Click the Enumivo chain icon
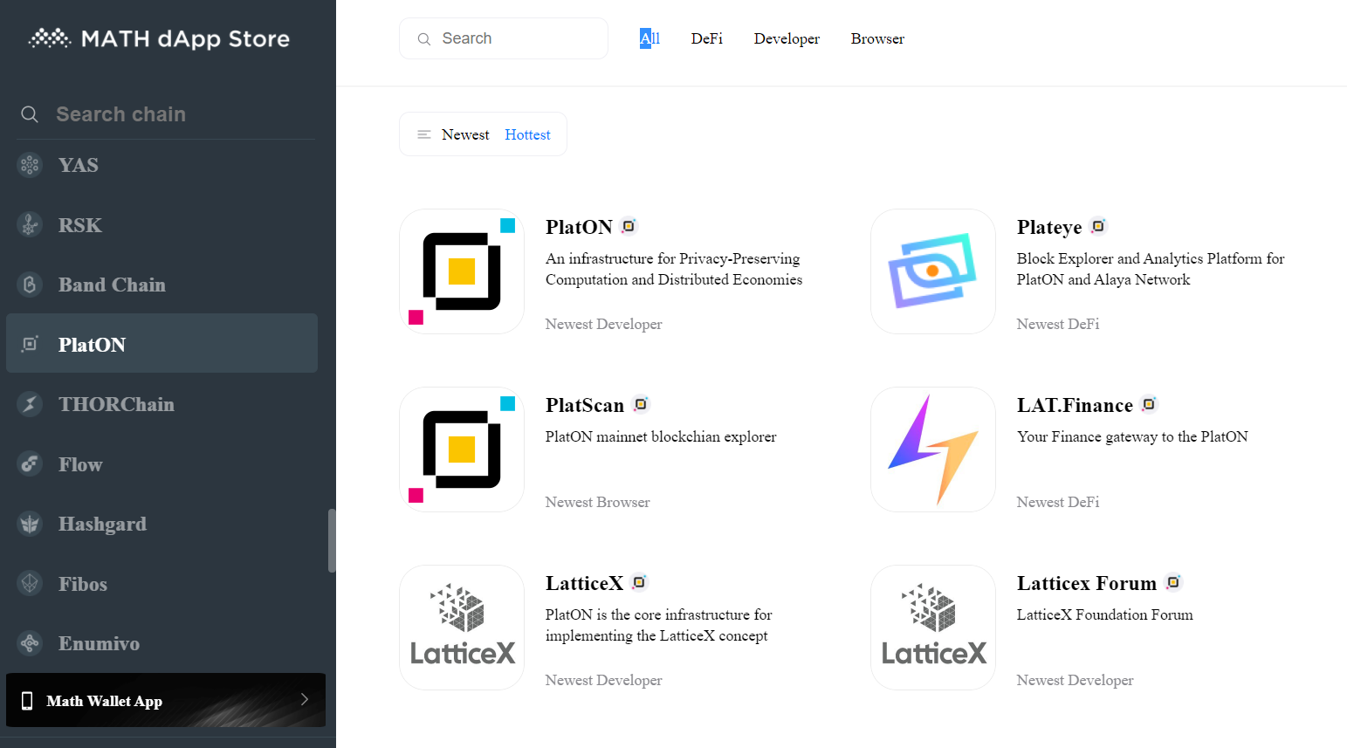Image resolution: width=1347 pixels, height=748 pixels. coord(30,643)
